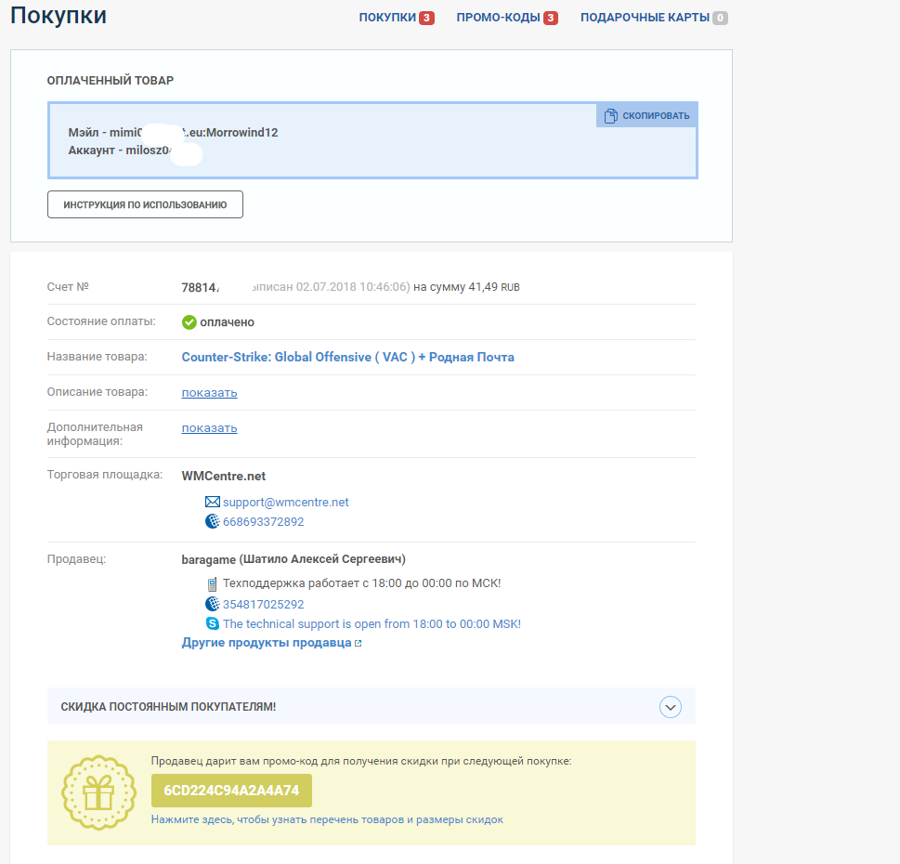Click the support@wmcentre.net email link
Viewport: 900px width, 864px height.
point(286,503)
